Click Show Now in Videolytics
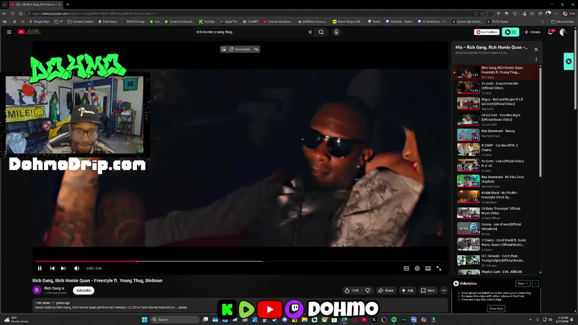578x325 pixels. tap(496, 308)
